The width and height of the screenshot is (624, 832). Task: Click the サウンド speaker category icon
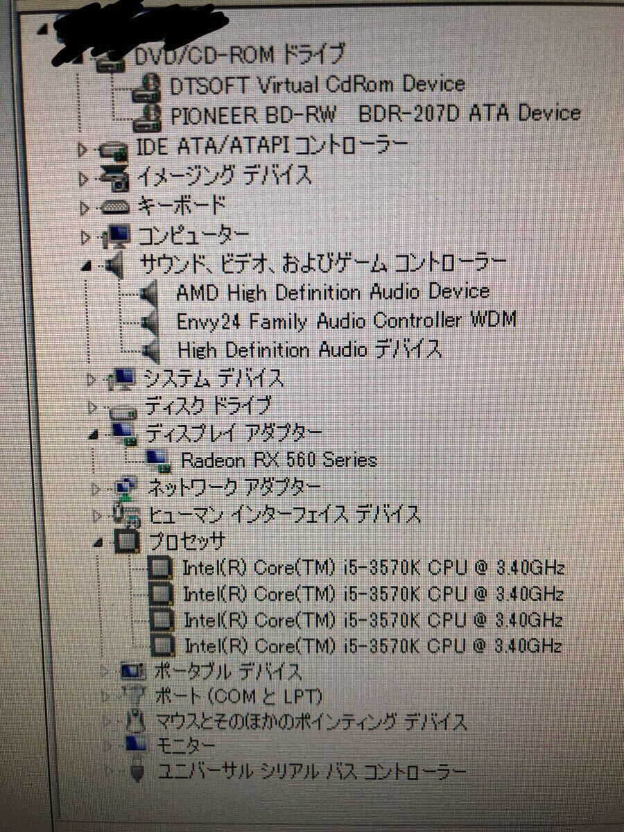116,264
